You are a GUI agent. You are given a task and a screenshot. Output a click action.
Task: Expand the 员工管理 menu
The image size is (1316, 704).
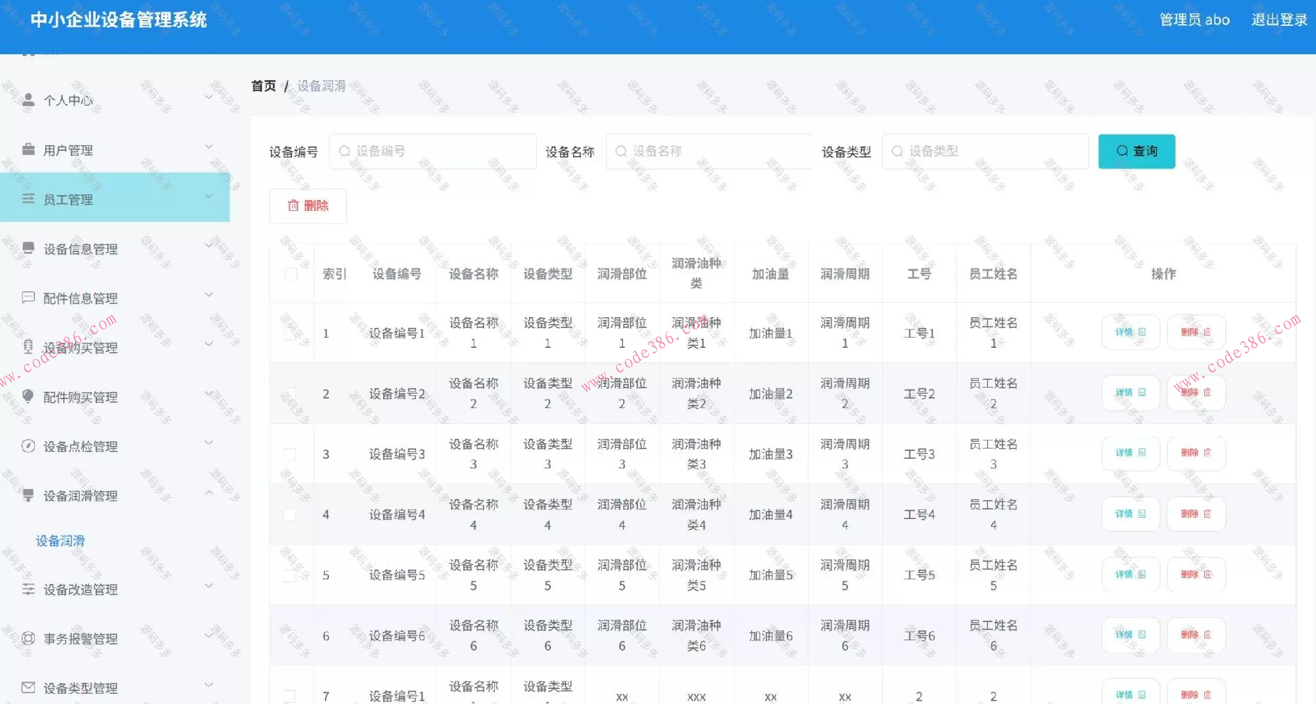pyautogui.click(x=210, y=197)
